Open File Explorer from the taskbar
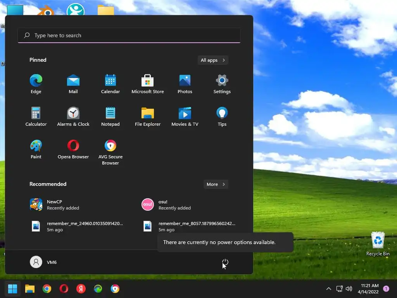Image resolution: width=397 pixels, height=298 pixels. pos(29,289)
